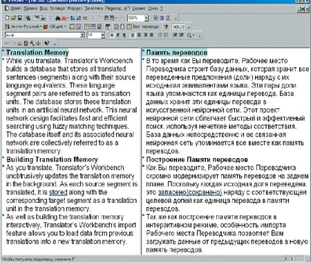Click the bulleted list icon

[x=166, y=35]
